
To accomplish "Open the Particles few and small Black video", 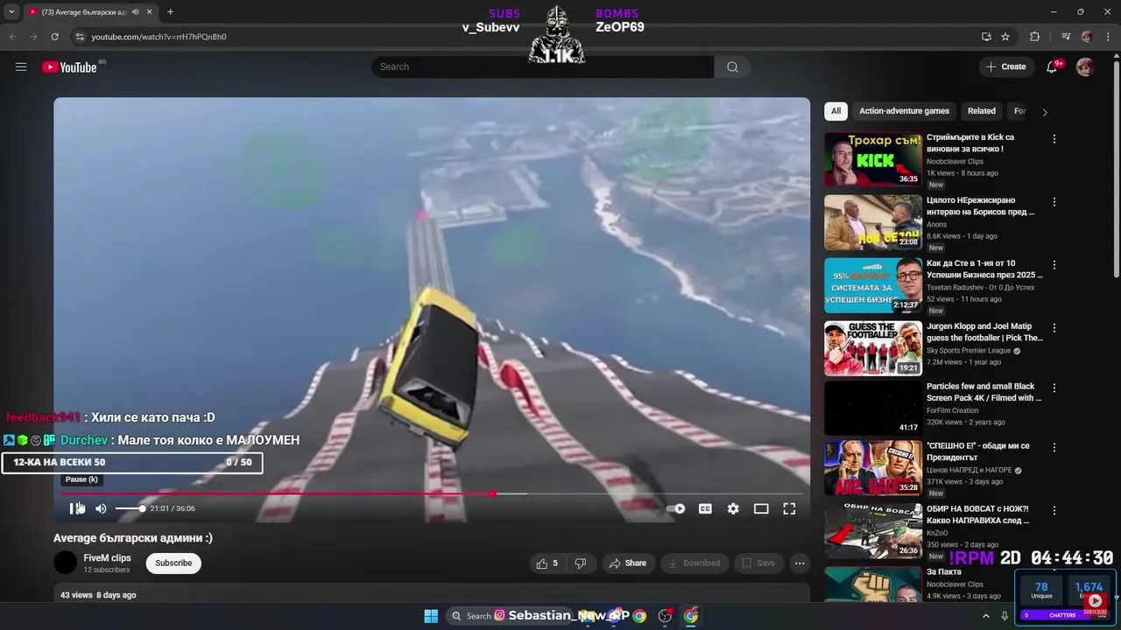I will [984, 391].
